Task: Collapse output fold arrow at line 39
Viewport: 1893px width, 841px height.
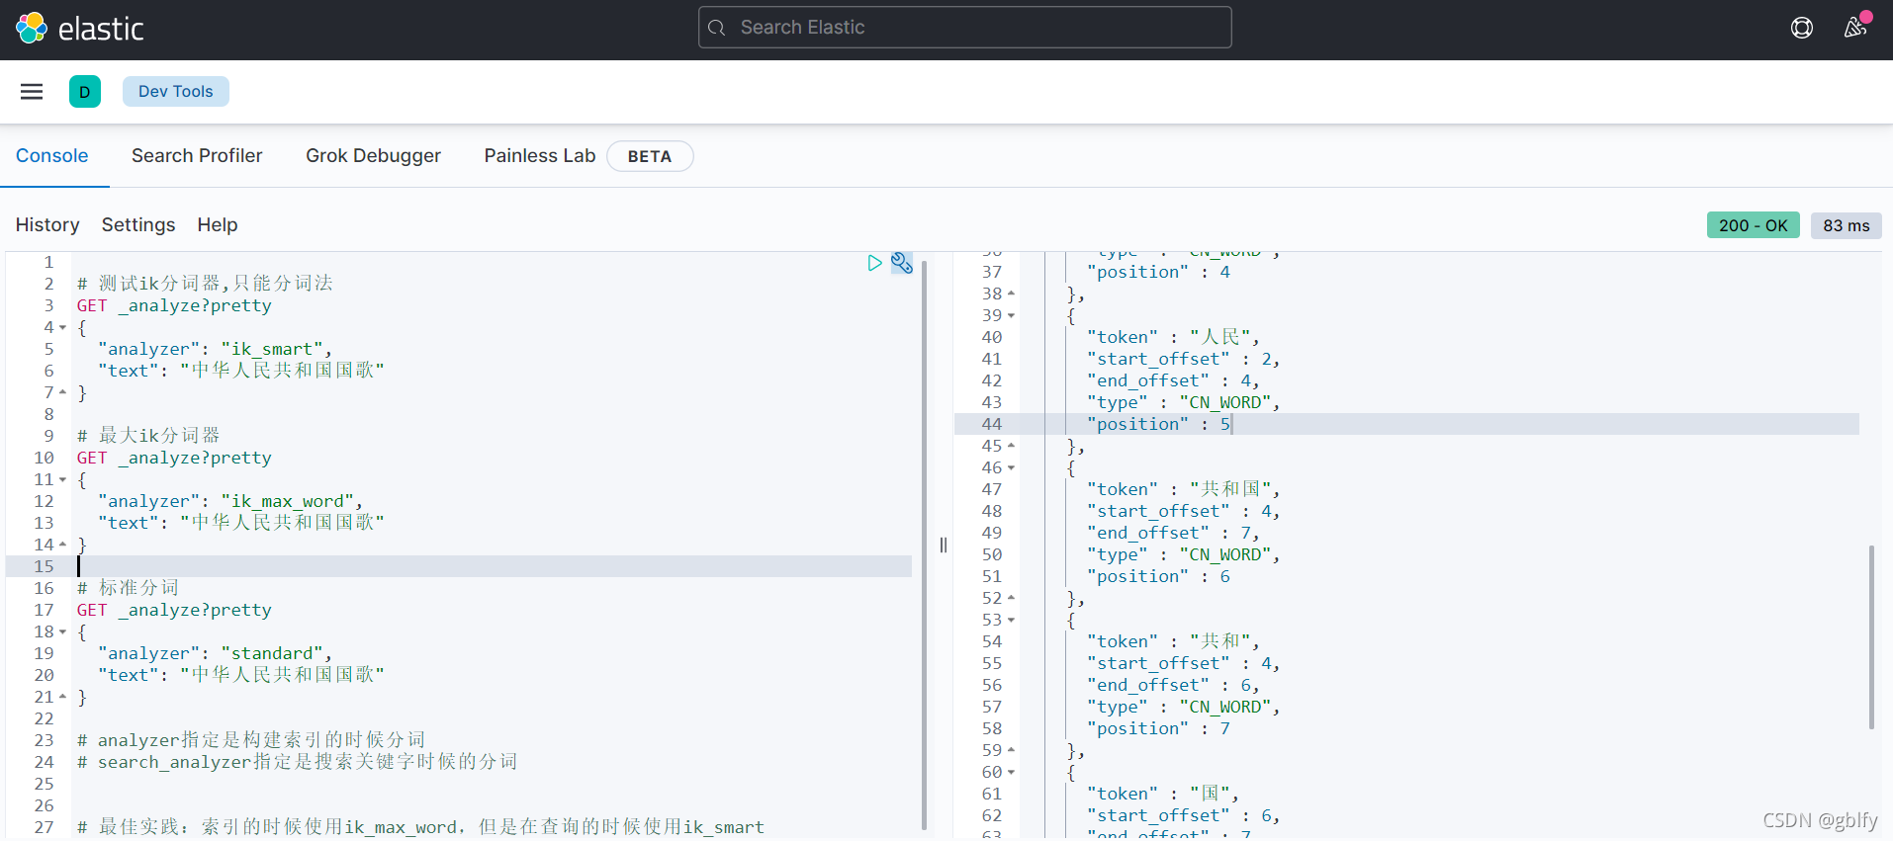Action: (1011, 316)
